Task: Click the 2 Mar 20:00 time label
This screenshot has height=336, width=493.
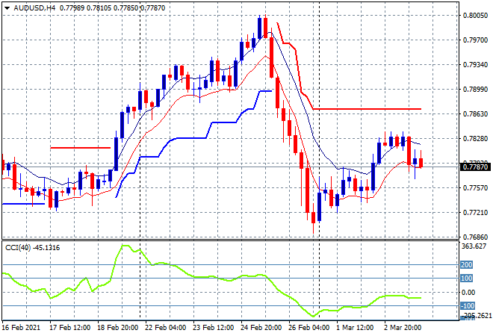Action: 403,328
